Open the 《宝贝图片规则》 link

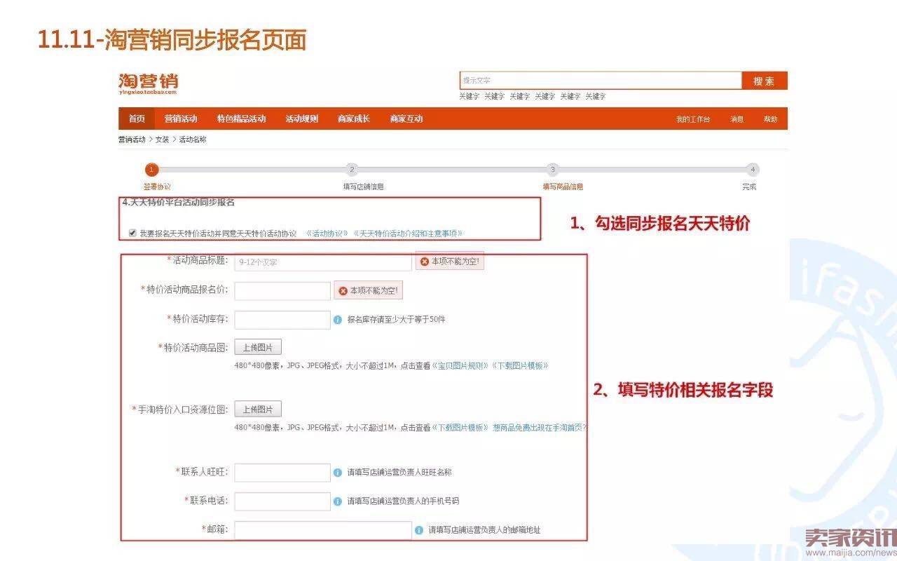[460, 366]
